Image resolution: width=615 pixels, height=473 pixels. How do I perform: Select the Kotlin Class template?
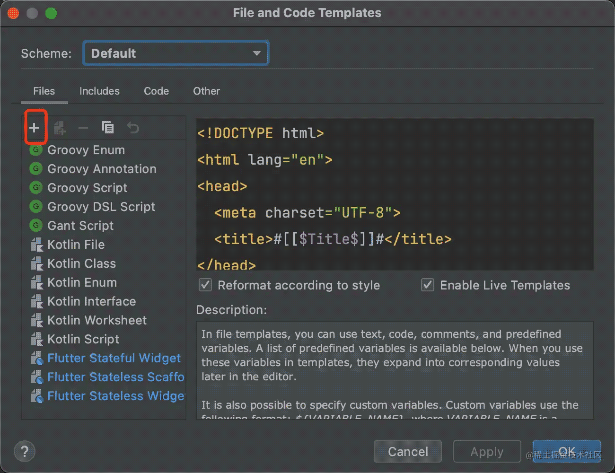coord(82,263)
